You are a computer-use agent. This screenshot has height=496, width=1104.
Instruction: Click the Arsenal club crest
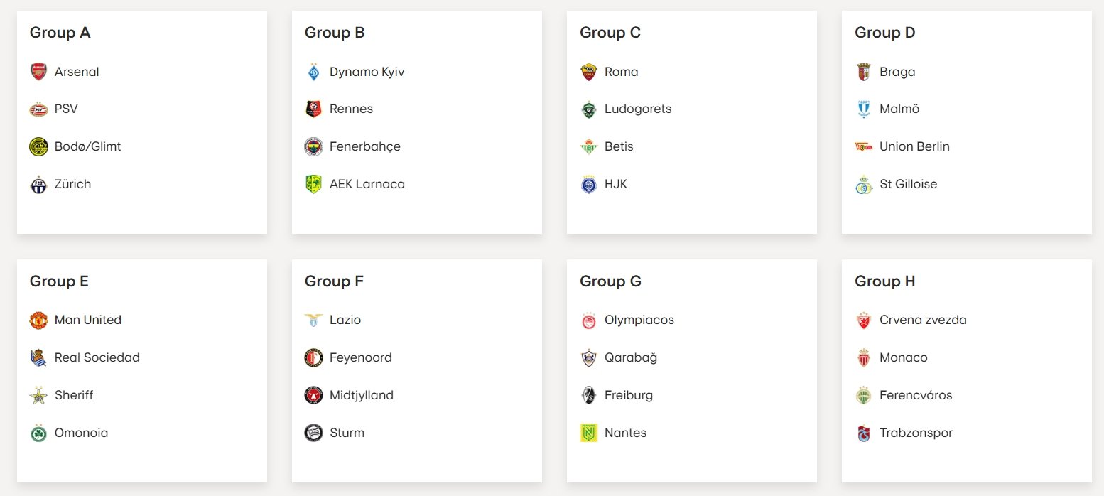38,72
